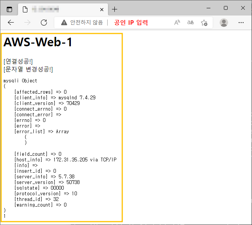
Task: Click the '[connect_error] =>' line
Action: pyautogui.click(x=38, y=114)
